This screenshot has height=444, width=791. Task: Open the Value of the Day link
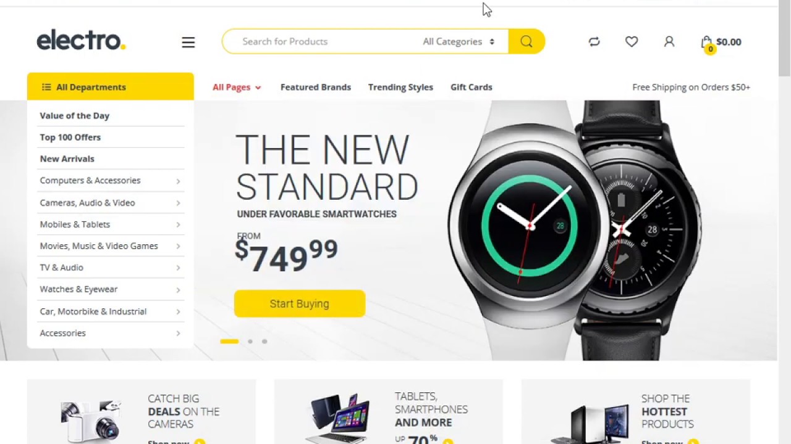click(x=75, y=115)
